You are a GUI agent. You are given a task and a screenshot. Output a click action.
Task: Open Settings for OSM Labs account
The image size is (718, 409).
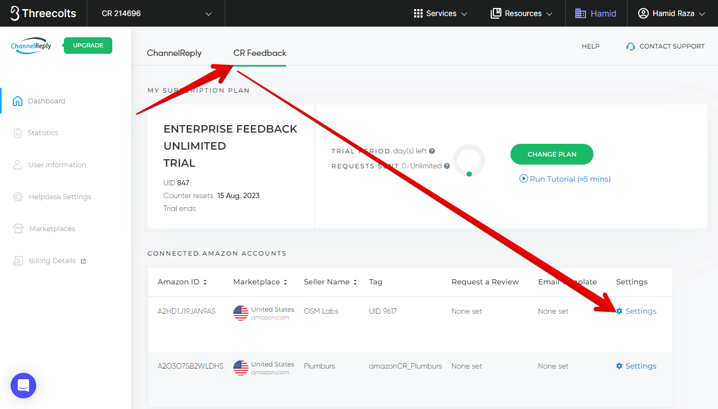(x=636, y=311)
